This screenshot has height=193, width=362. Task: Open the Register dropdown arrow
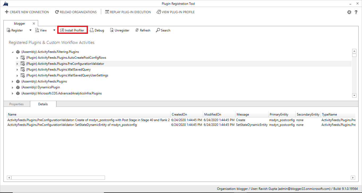(30, 30)
